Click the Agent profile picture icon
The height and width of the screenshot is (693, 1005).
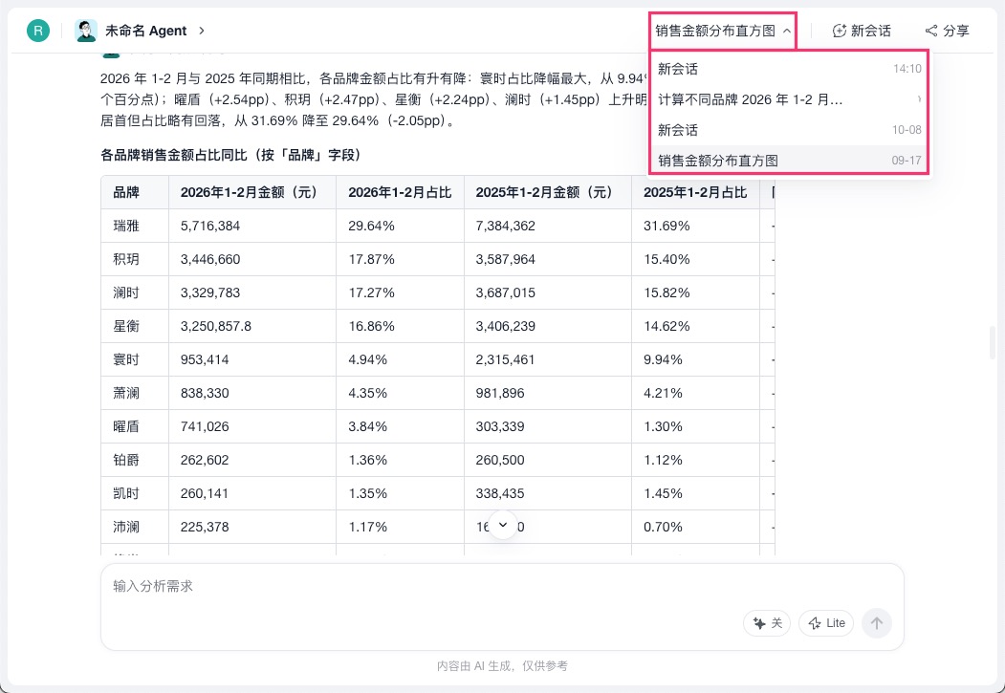[86, 31]
